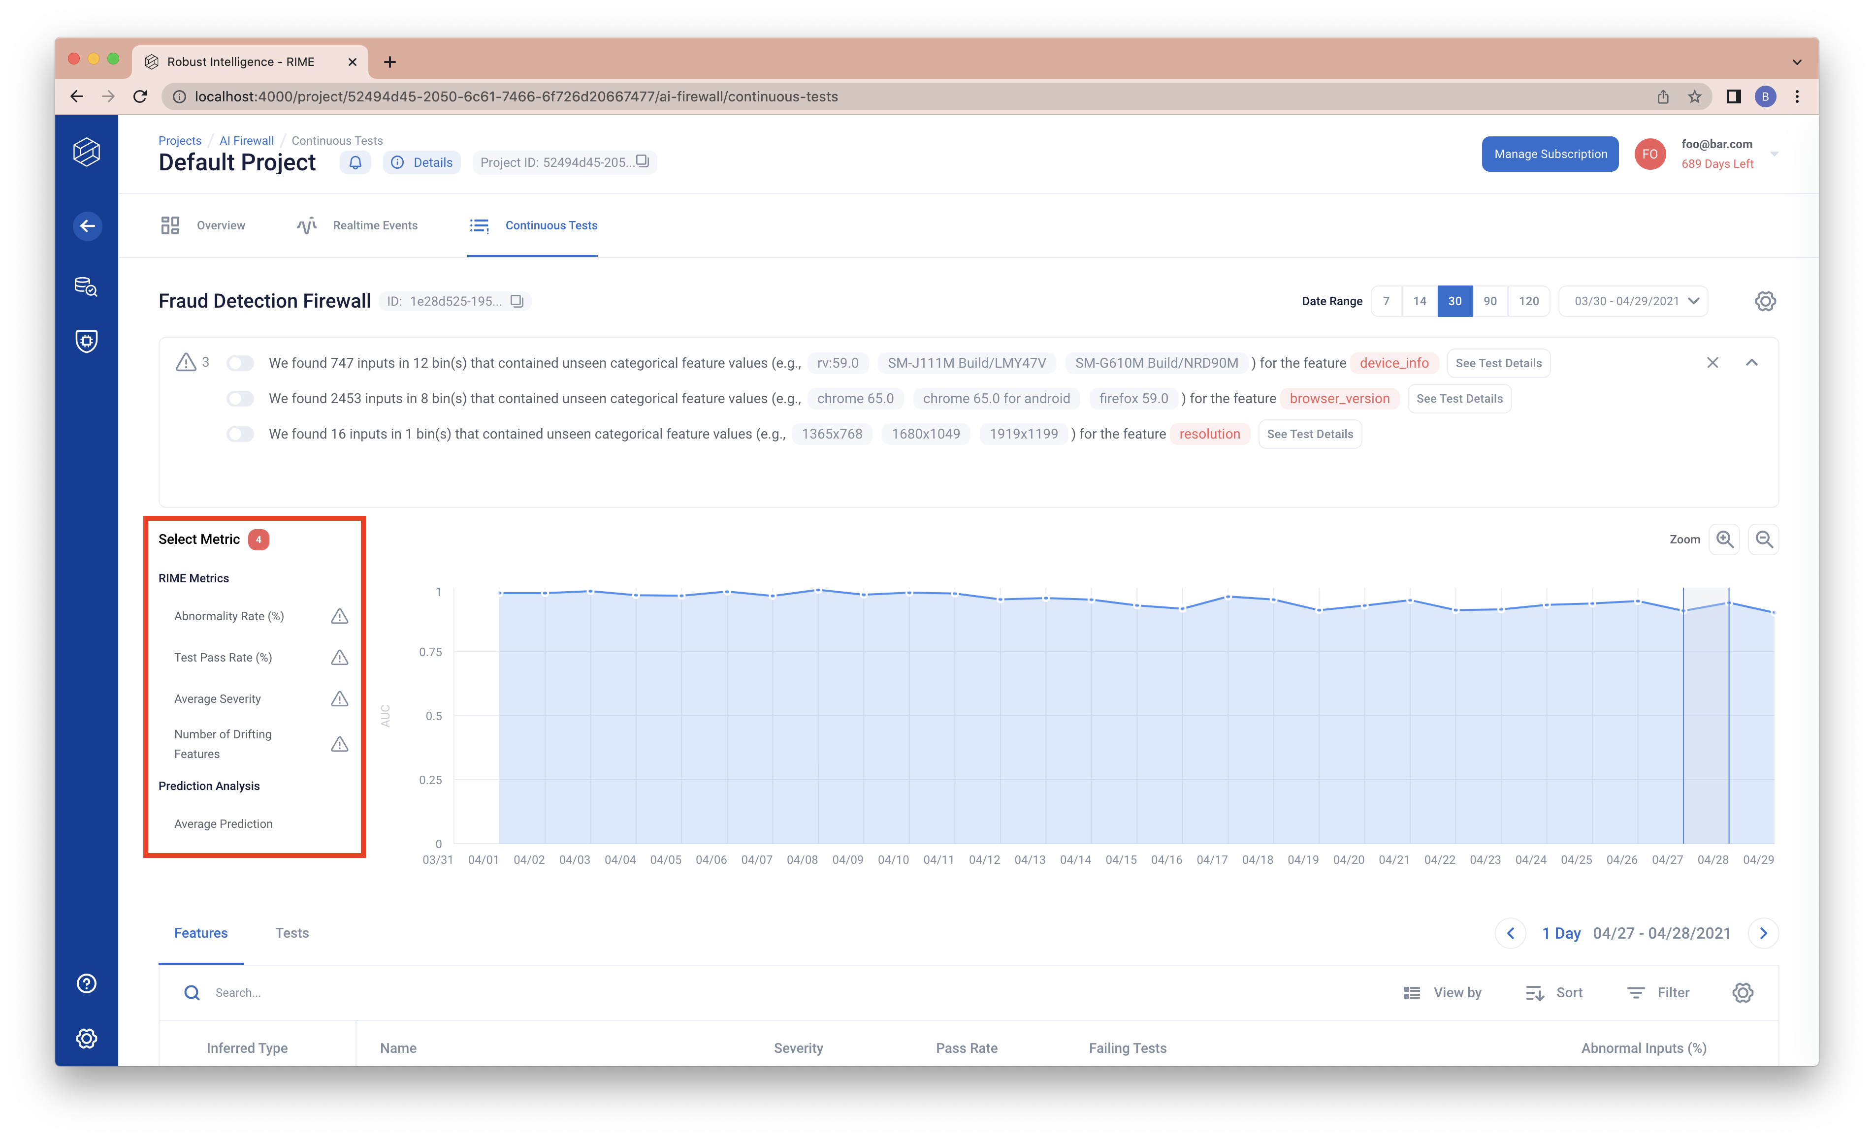
Task: Click the back arrow button in sidebar
Action: pos(88,226)
